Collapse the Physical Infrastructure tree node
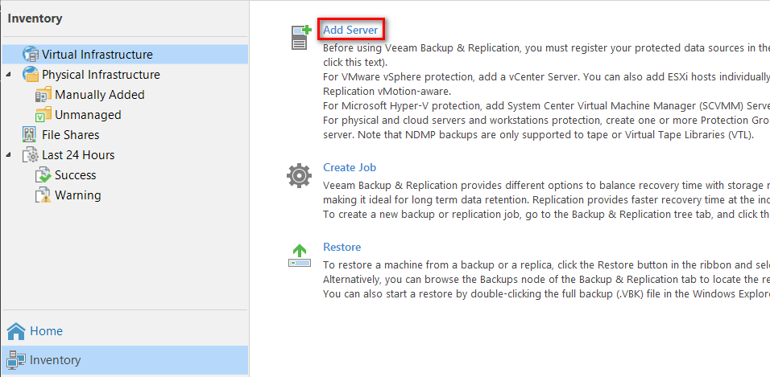Screen dimensions: 770x377 pos(9,75)
